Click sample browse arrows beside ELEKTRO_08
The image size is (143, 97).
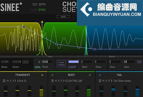point(63,81)
